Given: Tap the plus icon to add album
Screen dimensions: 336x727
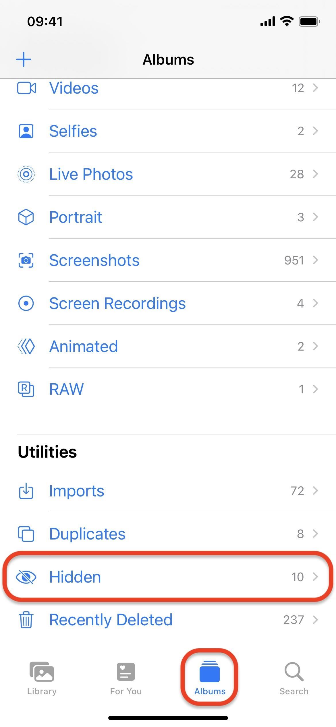Looking at the screenshot, I should click(x=24, y=59).
